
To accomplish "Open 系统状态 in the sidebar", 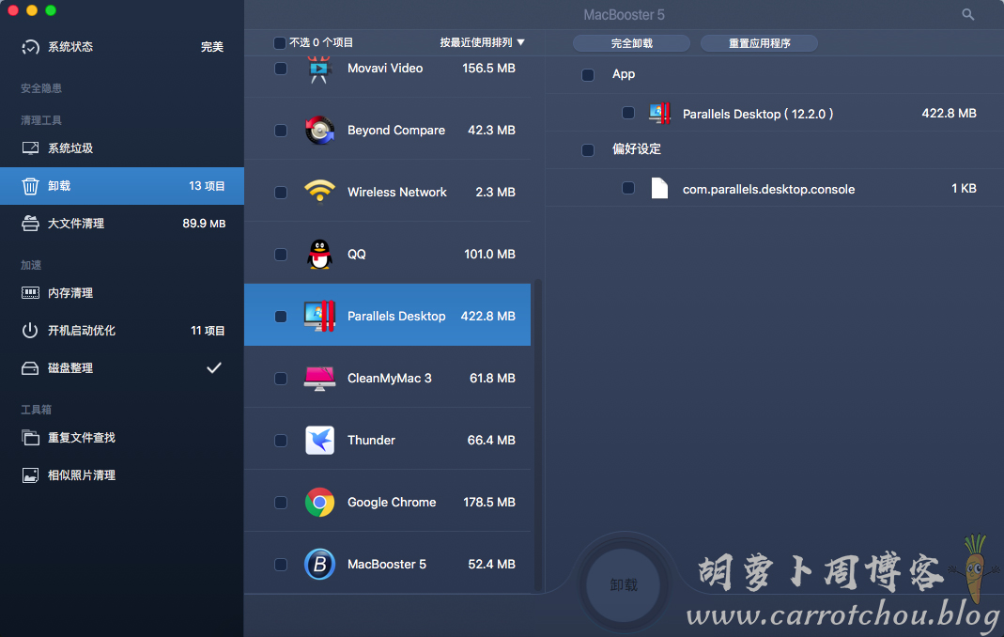I will coord(122,47).
